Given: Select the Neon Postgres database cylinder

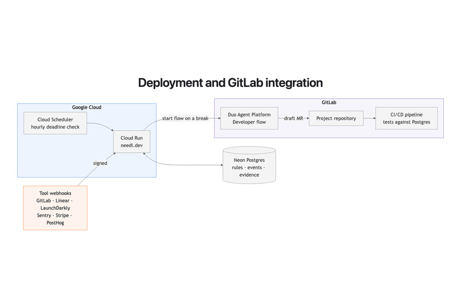Looking at the screenshot, I should (x=249, y=165).
